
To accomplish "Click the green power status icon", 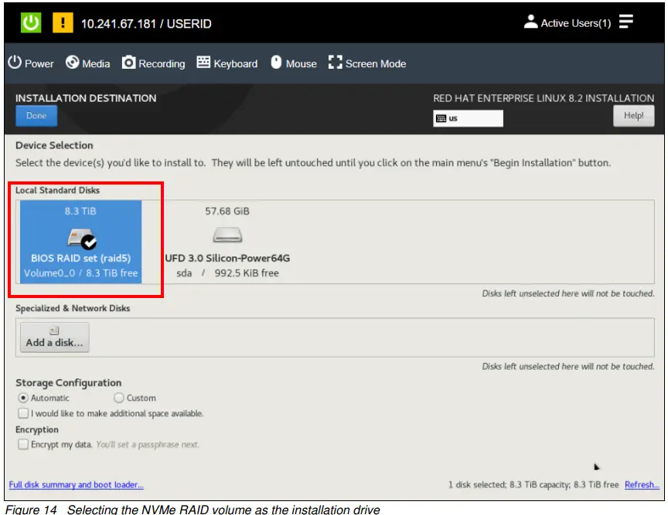I will (x=31, y=22).
